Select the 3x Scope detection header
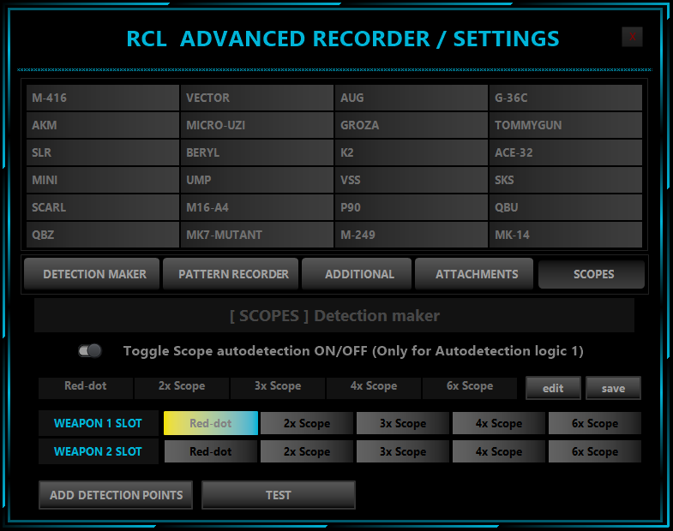This screenshot has width=673, height=531. pyautogui.click(x=278, y=386)
